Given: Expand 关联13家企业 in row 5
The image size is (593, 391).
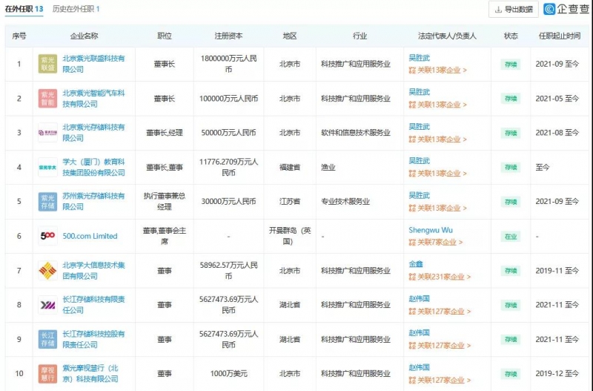Looking at the screenshot, I should pos(437,208).
